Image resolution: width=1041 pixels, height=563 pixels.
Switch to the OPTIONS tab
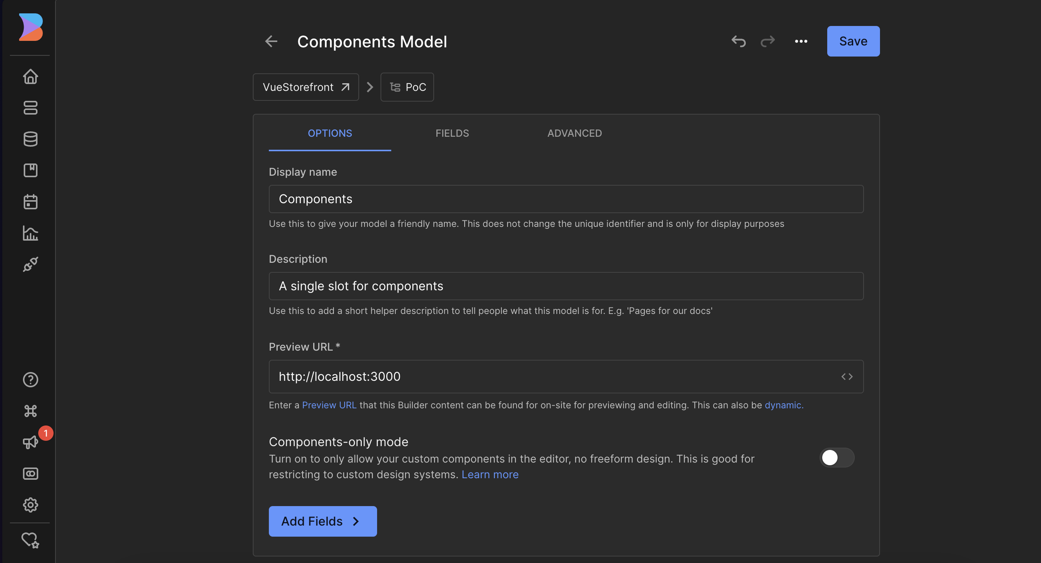tap(330, 133)
